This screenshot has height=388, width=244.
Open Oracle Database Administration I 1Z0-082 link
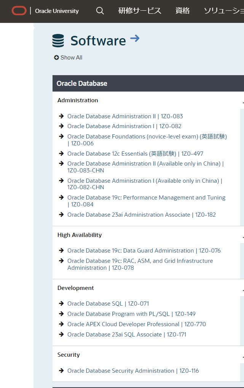(124, 126)
